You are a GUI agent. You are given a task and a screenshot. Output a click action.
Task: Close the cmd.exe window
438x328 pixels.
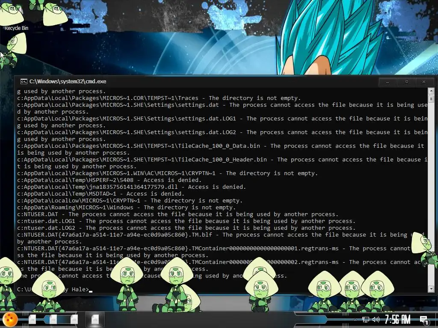click(x=424, y=82)
